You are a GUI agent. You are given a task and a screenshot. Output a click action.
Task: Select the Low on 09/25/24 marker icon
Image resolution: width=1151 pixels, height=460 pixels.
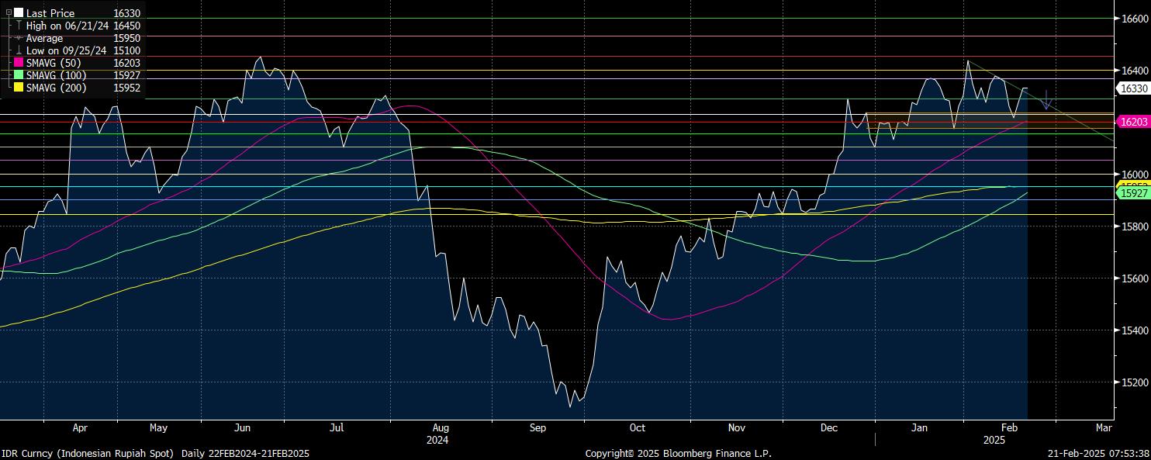[x=19, y=50]
